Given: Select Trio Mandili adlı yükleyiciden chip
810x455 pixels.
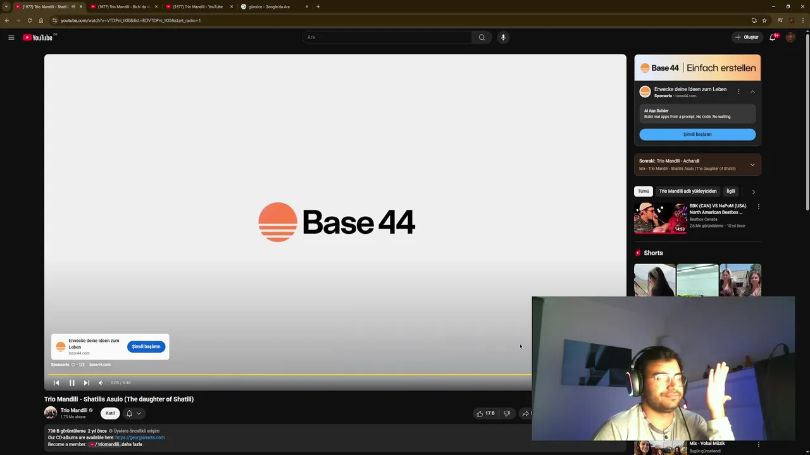Looking at the screenshot, I should pos(688,191).
